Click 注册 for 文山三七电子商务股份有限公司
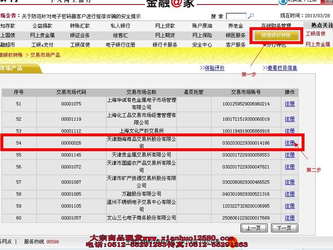The width and height of the screenshot is (333, 250). 290,218
